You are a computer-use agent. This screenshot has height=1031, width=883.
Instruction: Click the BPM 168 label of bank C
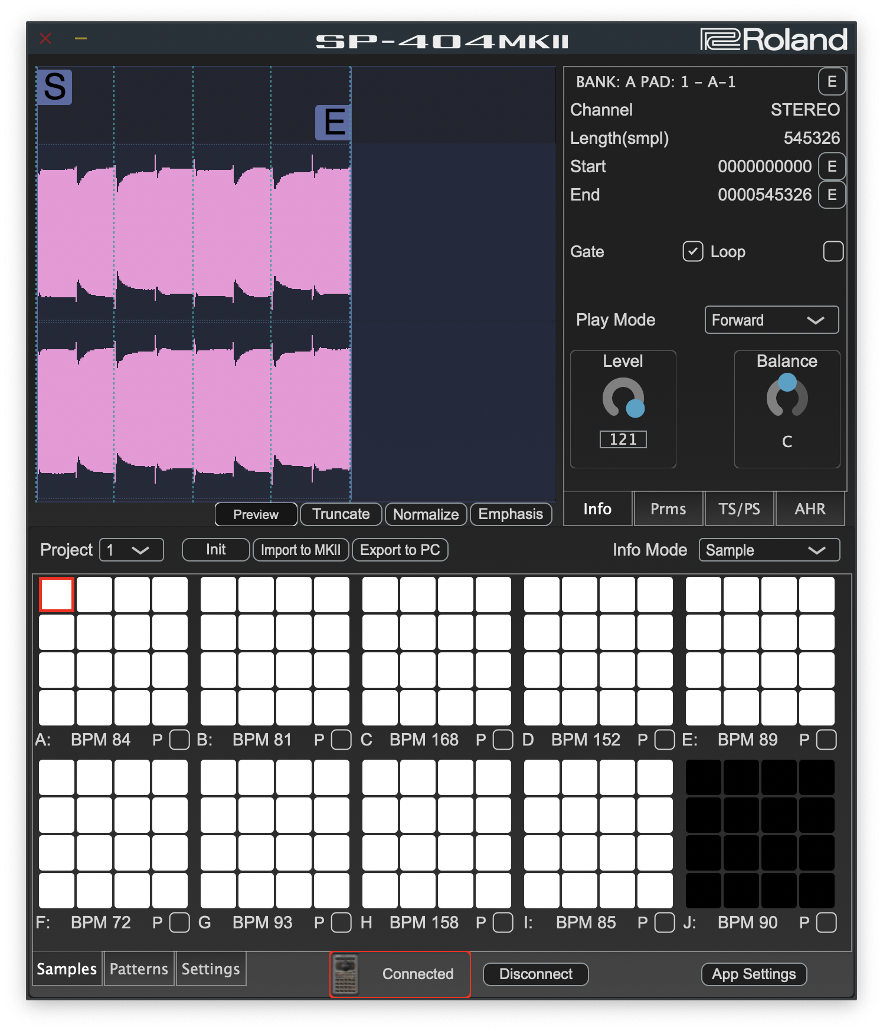click(424, 740)
